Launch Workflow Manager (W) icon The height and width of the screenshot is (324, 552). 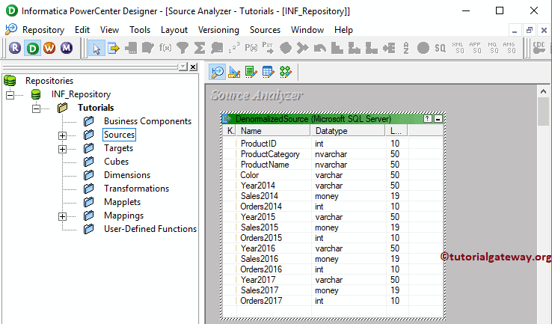coord(49,48)
